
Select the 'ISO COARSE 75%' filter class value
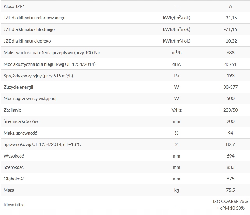click(x=230, y=202)
